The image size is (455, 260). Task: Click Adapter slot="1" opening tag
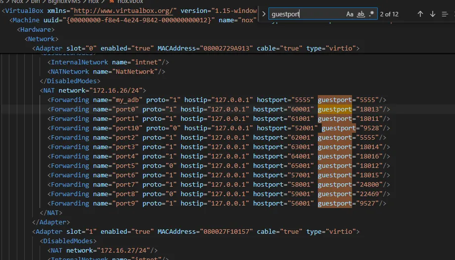point(196,232)
